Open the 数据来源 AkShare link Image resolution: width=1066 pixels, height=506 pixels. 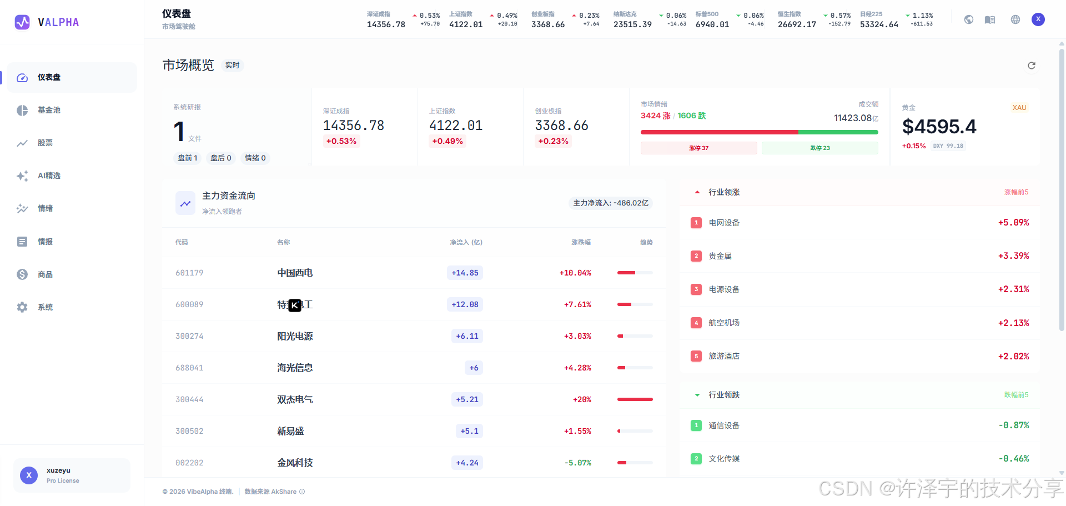pyautogui.click(x=270, y=492)
